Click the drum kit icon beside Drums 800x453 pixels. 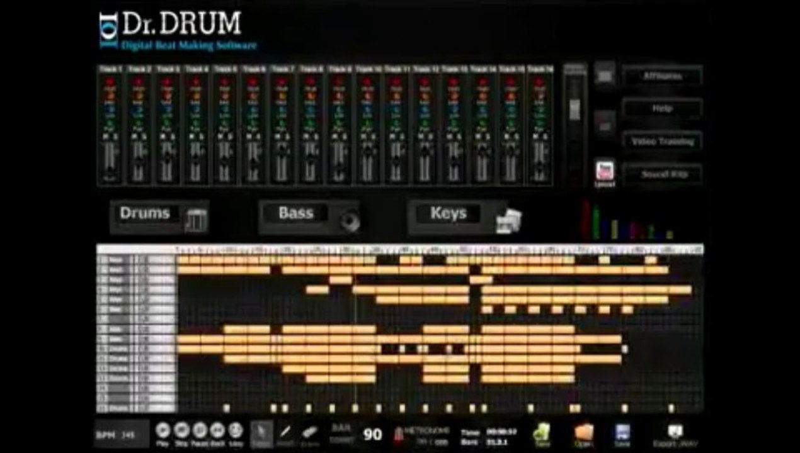tap(196, 220)
